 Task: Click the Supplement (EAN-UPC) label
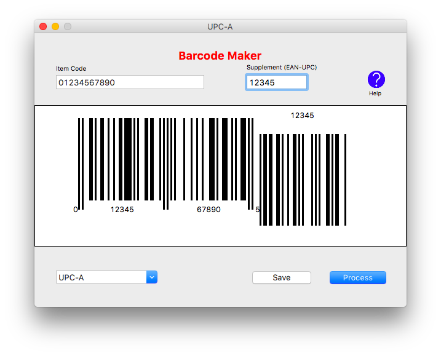coord(282,68)
